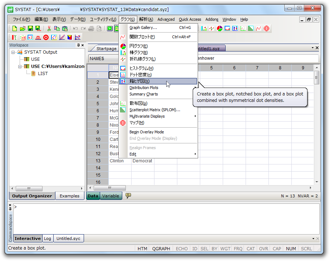
Task: Click the Copy toolbar icon
Action: pos(57,28)
